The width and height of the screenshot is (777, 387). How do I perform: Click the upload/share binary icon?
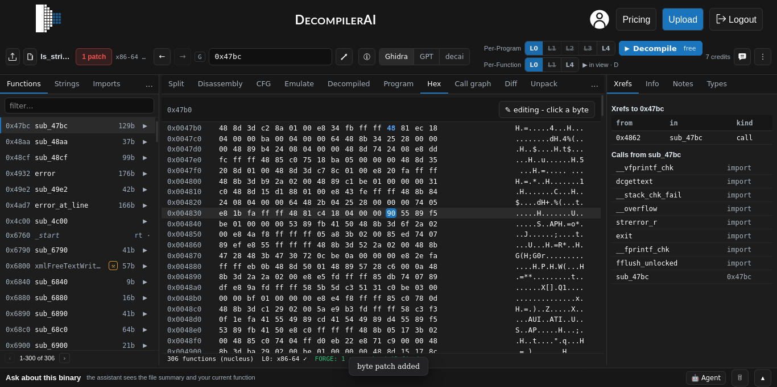(x=13, y=57)
